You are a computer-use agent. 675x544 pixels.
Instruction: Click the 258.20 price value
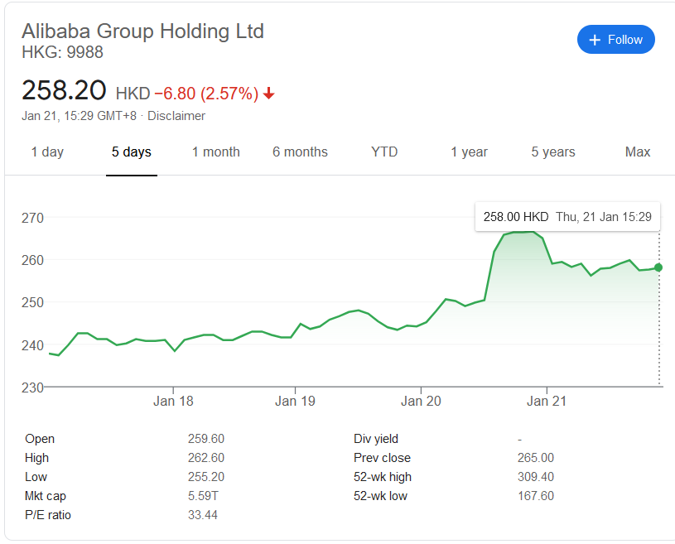pos(64,90)
